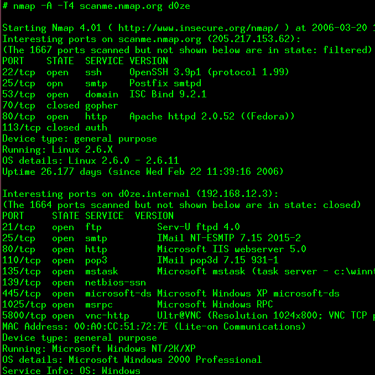Click the Apache httpd 2.0.52 text
Image resolution: width=375 pixels, height=375 pixels.
[182, 117]
